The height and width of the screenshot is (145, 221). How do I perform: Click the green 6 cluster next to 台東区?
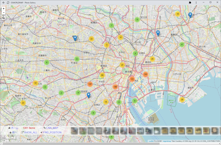pos(135,53)
